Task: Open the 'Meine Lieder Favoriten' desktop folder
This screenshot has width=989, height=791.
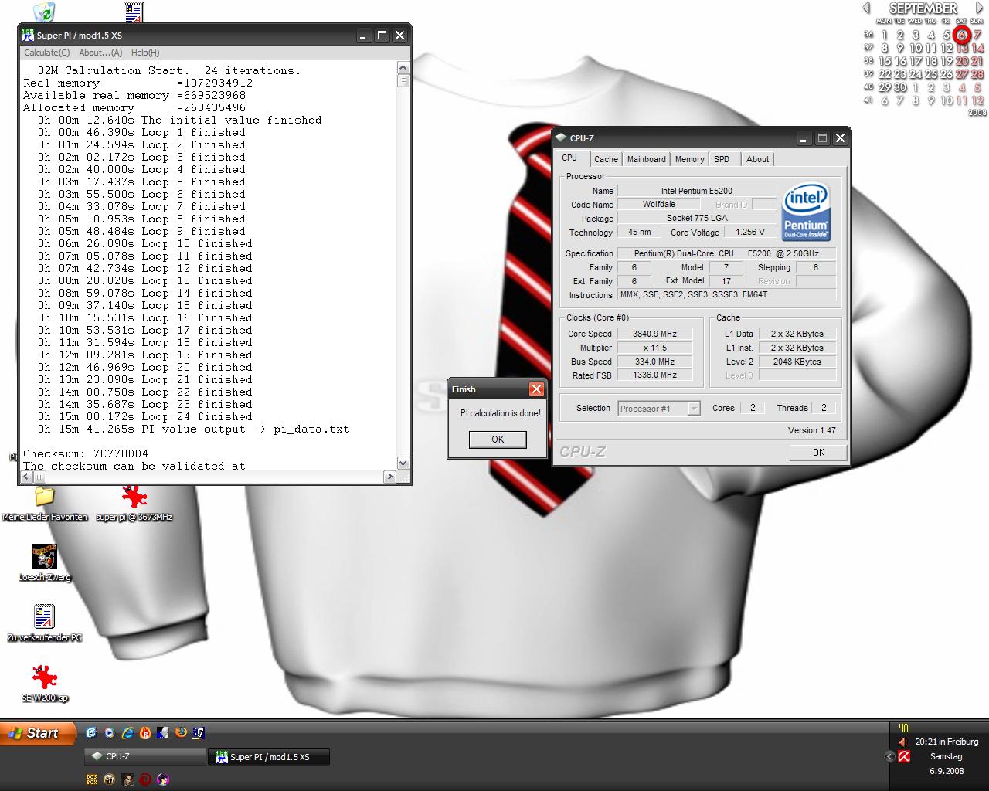Action: point(45,497)
